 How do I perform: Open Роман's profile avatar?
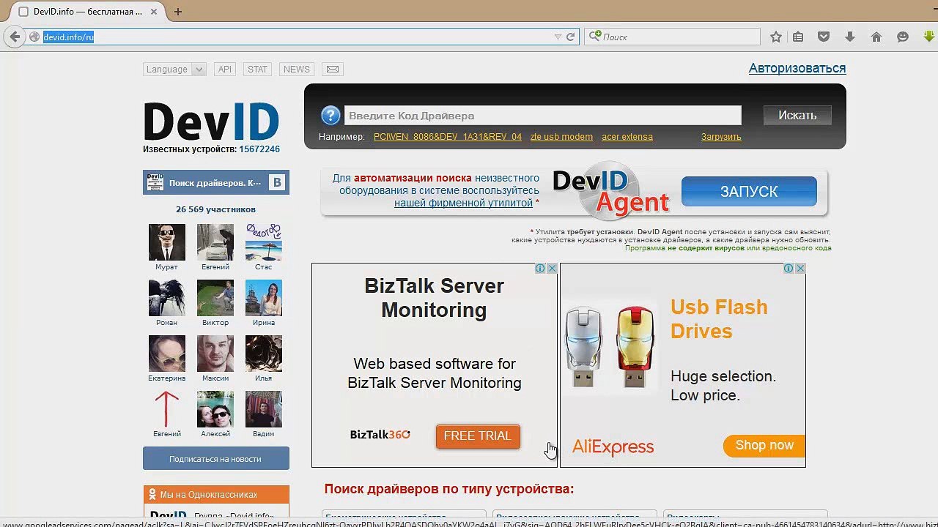coord(167,298)
